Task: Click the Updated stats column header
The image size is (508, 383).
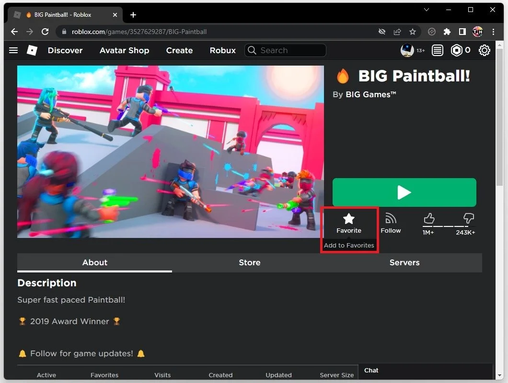Action: (x=278, y=375)
